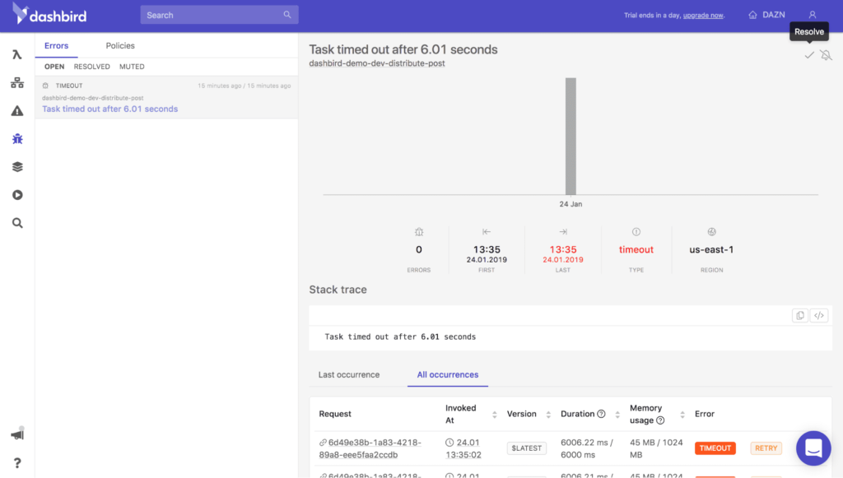Toggle code view in stack trace panel
Viewport: 843px width, 478px height.
[x=818, y=315]
